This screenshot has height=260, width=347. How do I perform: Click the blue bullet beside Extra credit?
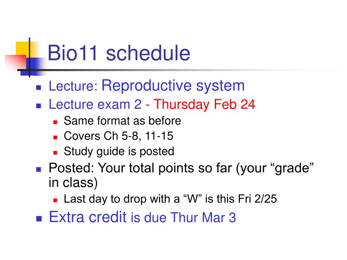(x=39, y=218)
